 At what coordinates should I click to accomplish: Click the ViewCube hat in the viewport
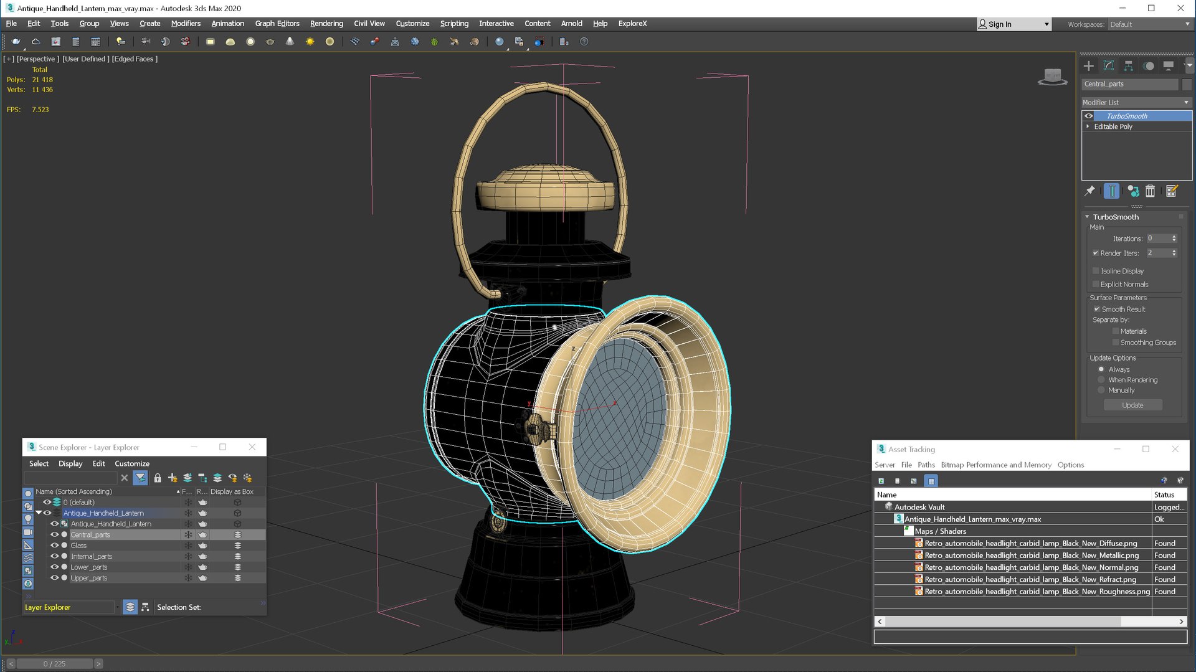[x=1053, y=77]
